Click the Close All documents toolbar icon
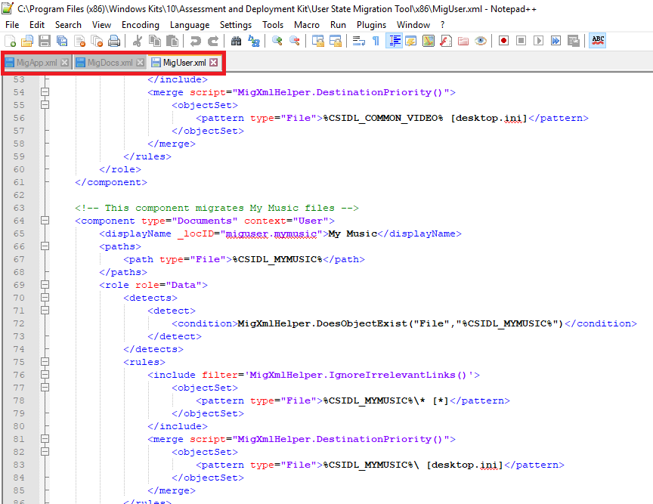Image resolution: width=653 pixels, height=504 pixels. (x=97, y=41)
